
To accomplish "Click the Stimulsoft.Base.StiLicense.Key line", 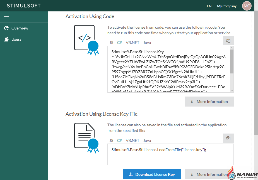I will 138,52.
